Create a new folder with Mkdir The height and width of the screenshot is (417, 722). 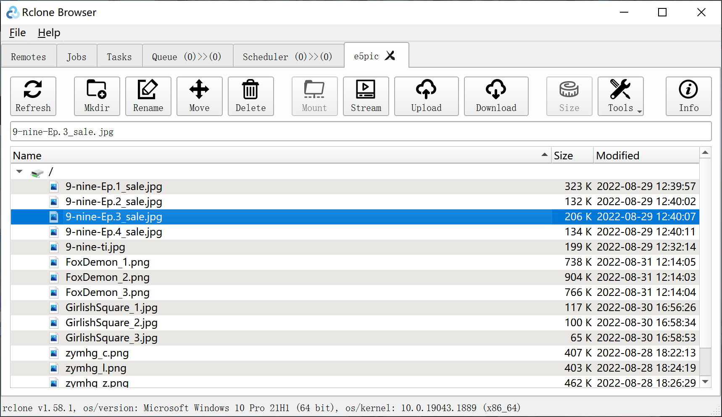pyautogui.click(x=97, y=96)
